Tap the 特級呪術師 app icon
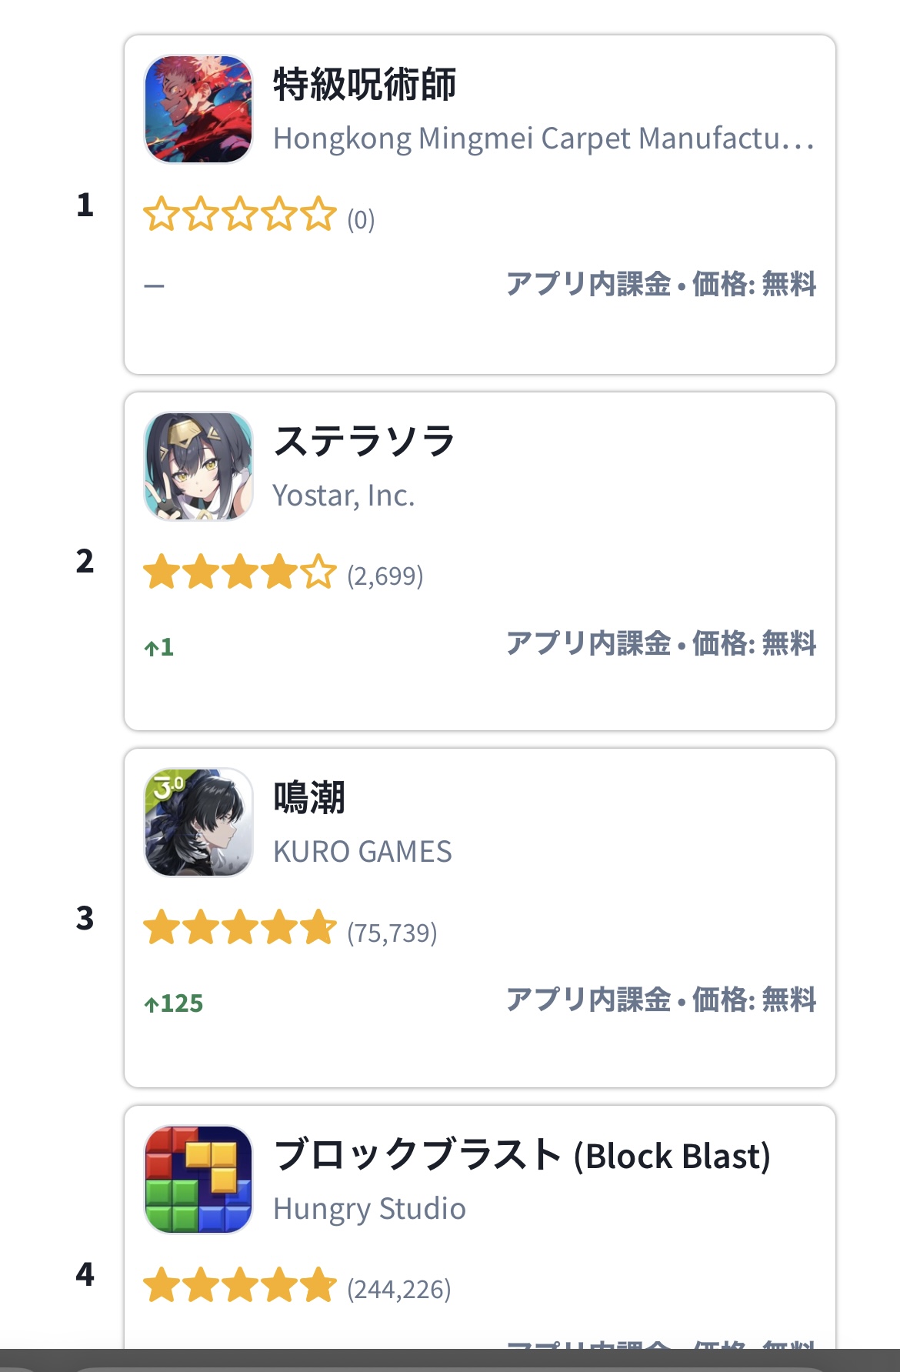The height and width of the screenshot is (1372, 900). [x=198, y=108]
